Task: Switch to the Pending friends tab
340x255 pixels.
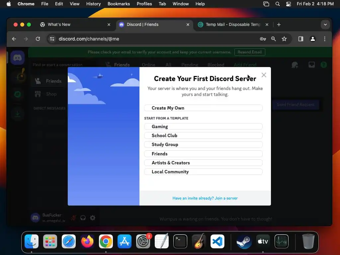Action: click(190, 65)
